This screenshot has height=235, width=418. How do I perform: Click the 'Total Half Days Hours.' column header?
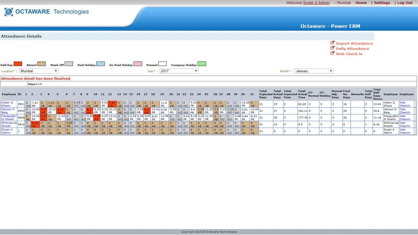(x=378, y=94)
